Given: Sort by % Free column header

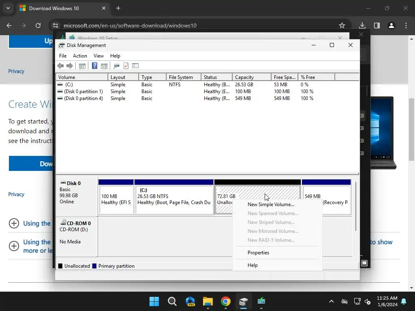Looking at the screenshot, I should point(317,77).
